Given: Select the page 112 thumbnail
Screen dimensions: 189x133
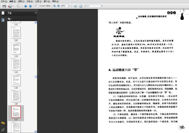Looking at the screenshot, I should [x=16, y=32].
